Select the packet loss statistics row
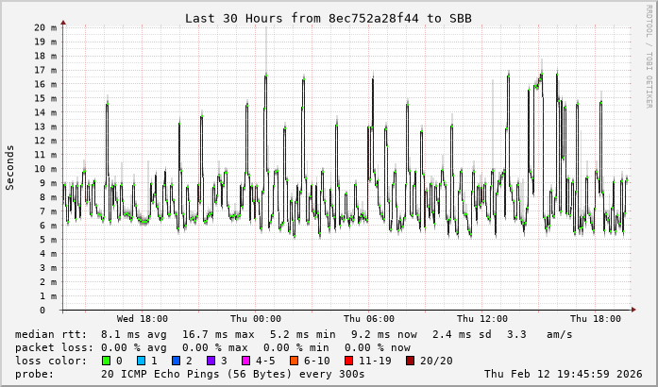 click(x=213, y=347)
